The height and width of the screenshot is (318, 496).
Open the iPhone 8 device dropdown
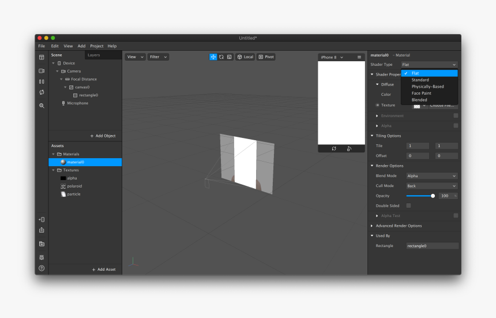pos(332,57)
